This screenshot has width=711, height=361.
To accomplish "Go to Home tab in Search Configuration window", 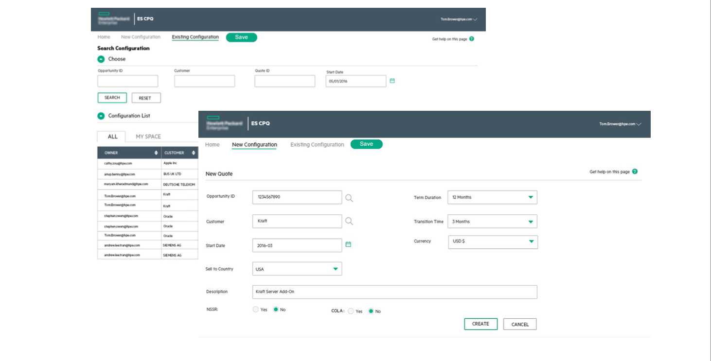I will [104, 37].
